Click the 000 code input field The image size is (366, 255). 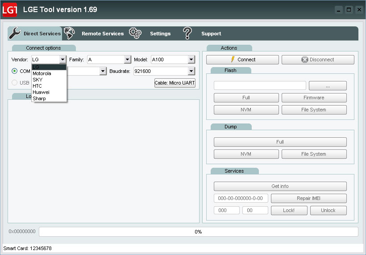(226, 210)
